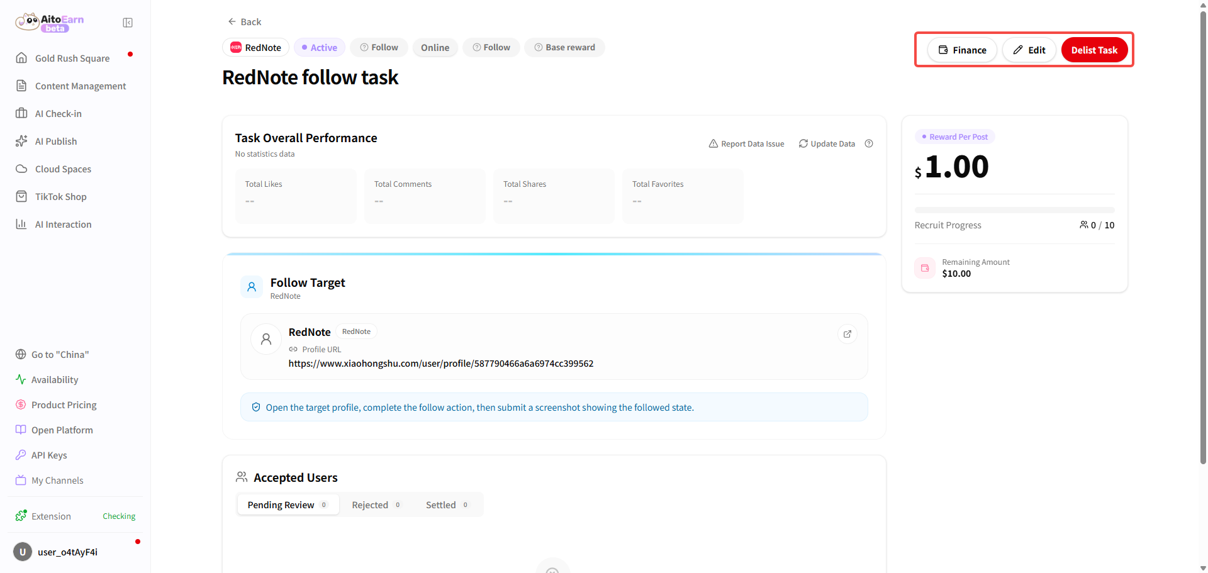The width and height of the screenshot is (1208, 573).
Task: Click the help icon on Base reward
Action: tap(539, 48)
